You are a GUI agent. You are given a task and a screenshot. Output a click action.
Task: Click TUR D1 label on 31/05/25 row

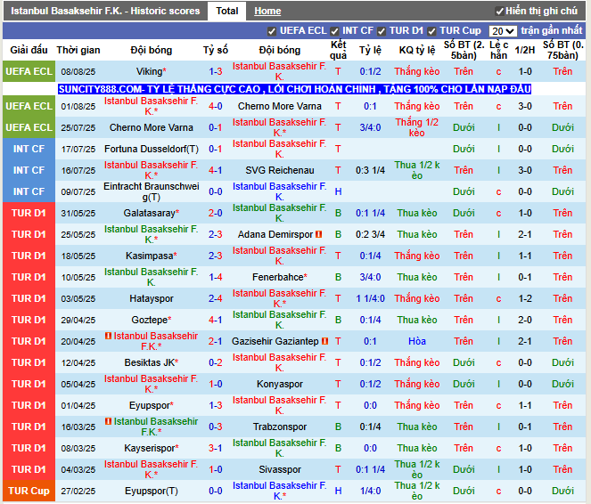coord(29,213)
